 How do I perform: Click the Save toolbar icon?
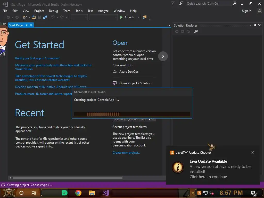39,17
